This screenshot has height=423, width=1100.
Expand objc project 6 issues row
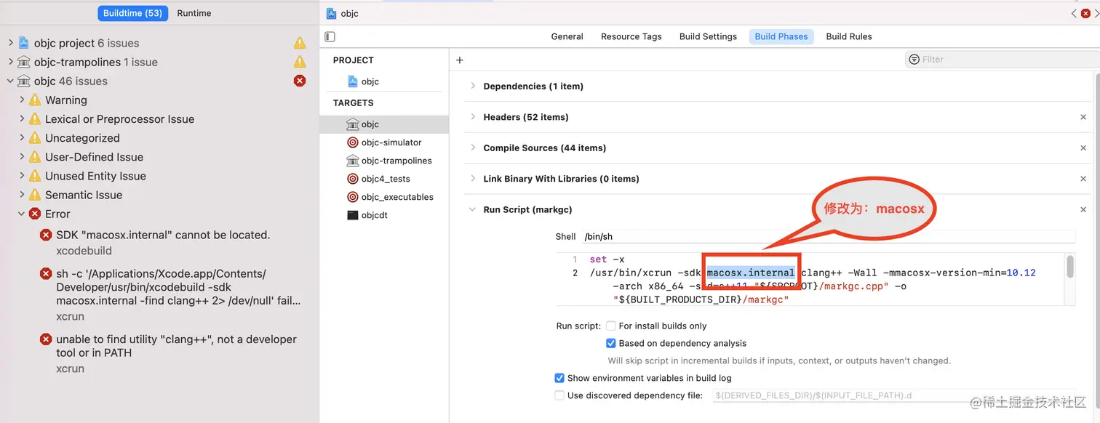[11, 43]
